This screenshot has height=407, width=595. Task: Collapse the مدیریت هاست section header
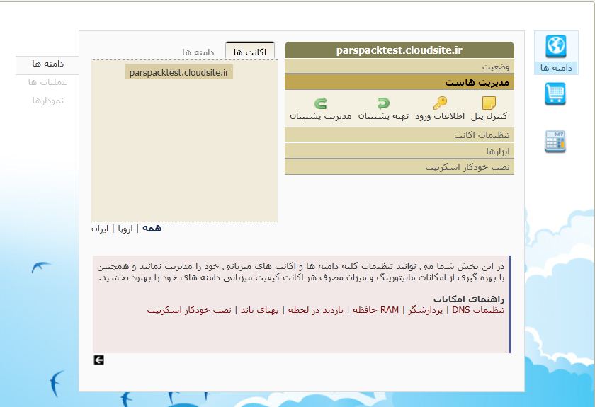pos(399,82)
